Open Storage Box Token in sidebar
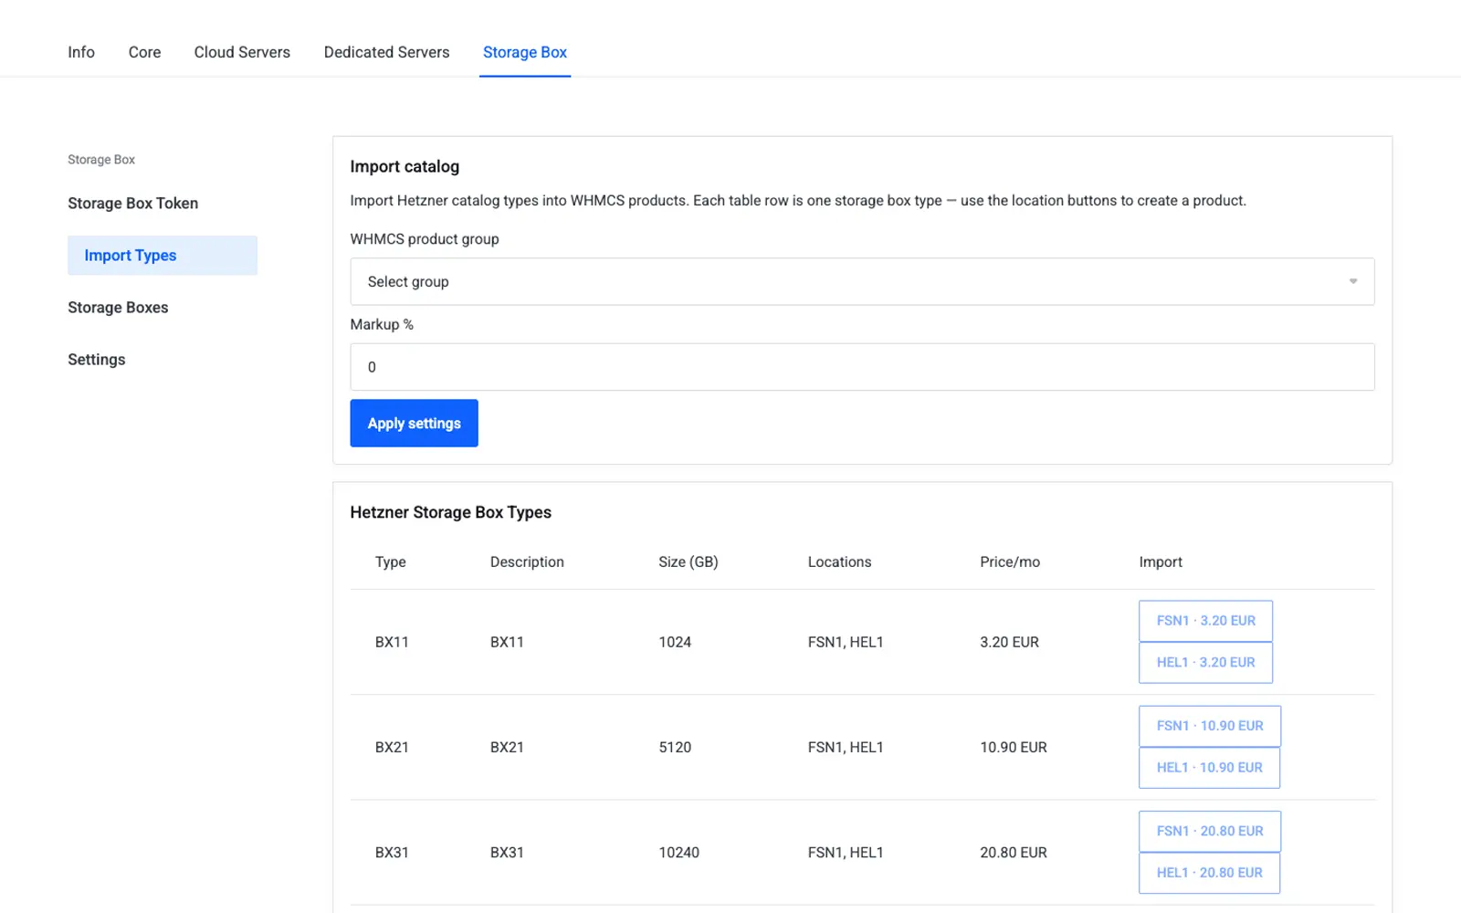1461x913 pixels. coord(132,203)
